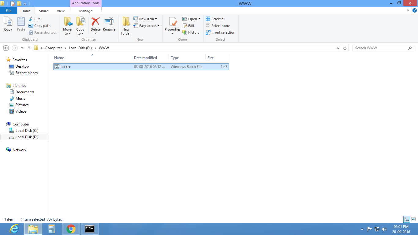418x235 pixels.
Task: Open Google Chrome from the taskbar
Action: point(71,229)
